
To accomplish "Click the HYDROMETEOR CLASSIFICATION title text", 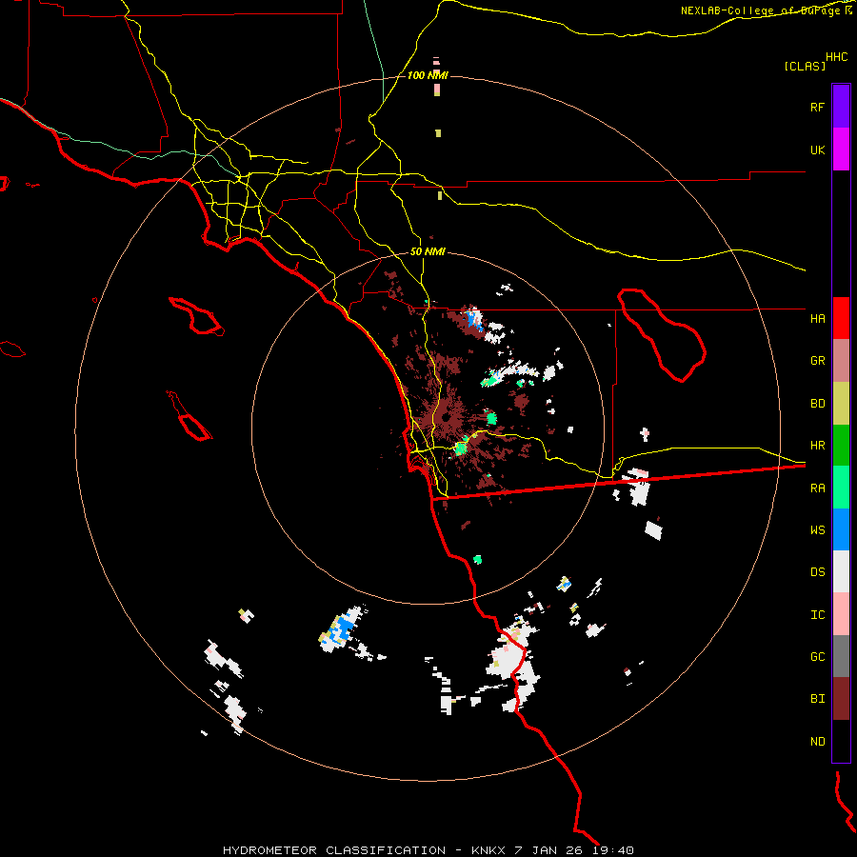I will pos(334,850).
